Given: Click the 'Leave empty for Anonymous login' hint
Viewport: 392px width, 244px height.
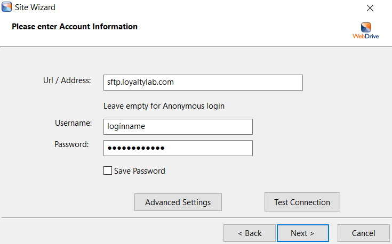Looking at the screenshot, I should tap(164, 106).
